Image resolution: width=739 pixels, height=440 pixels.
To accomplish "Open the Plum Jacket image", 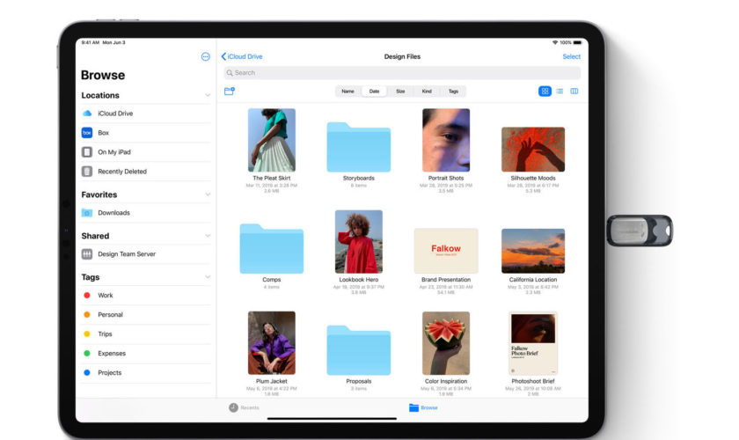I will (272, 343).
